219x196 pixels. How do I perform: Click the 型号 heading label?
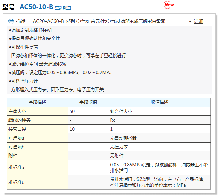click(8, 7)
